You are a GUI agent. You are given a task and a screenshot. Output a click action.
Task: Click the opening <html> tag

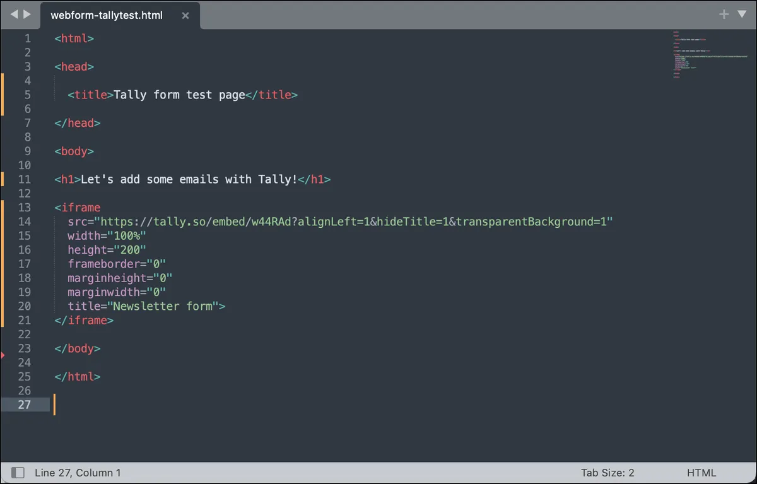coord(74,38)
